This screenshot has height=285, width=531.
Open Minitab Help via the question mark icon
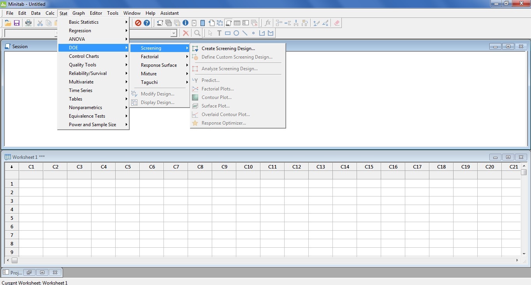pos(146,23)
